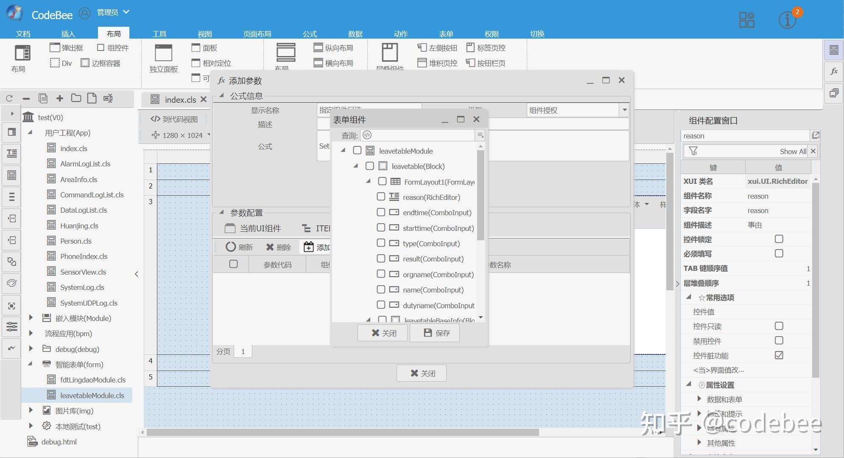Switch to the 数据 ribbon tab
Image resolution: width=844 pixels, height=458 pixels.
point(355,34)
